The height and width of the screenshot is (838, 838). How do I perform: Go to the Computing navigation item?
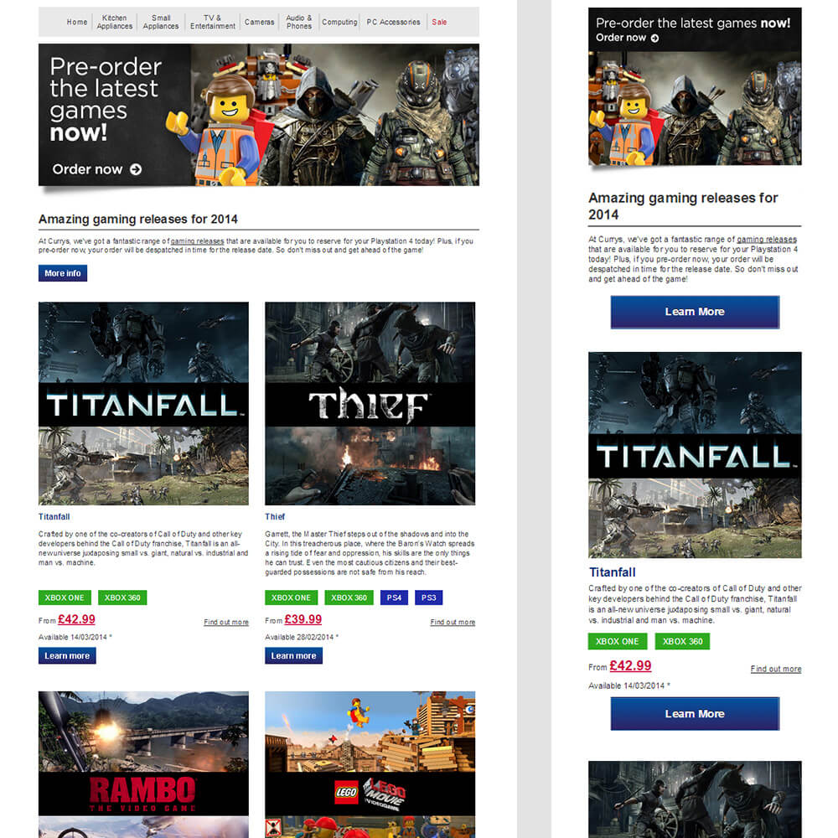click(339, 22)
